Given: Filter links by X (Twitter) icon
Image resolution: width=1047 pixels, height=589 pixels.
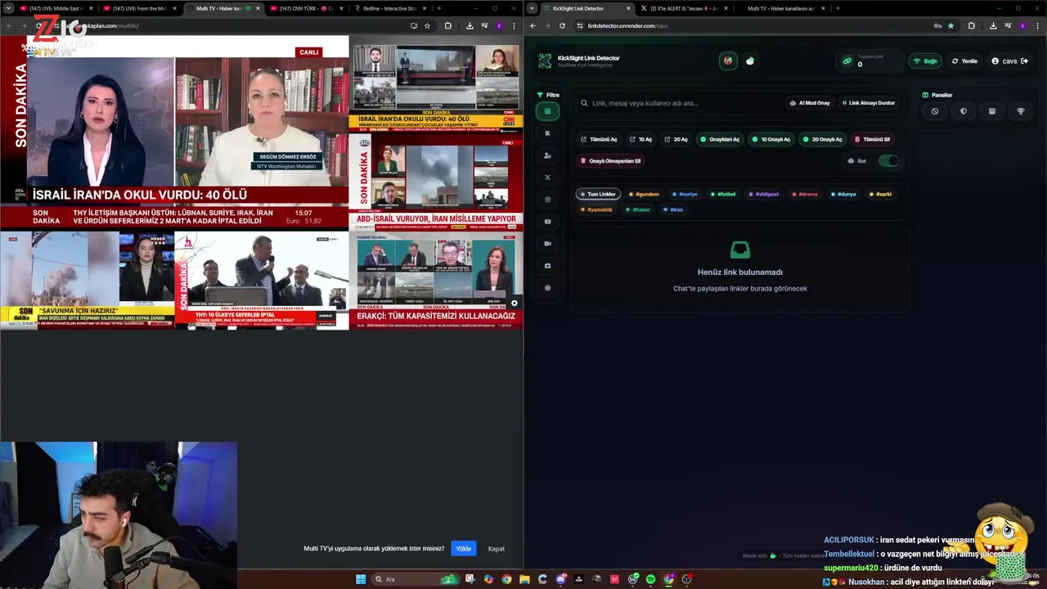Looking at the screenshot, I should click(x=547, y=178).
